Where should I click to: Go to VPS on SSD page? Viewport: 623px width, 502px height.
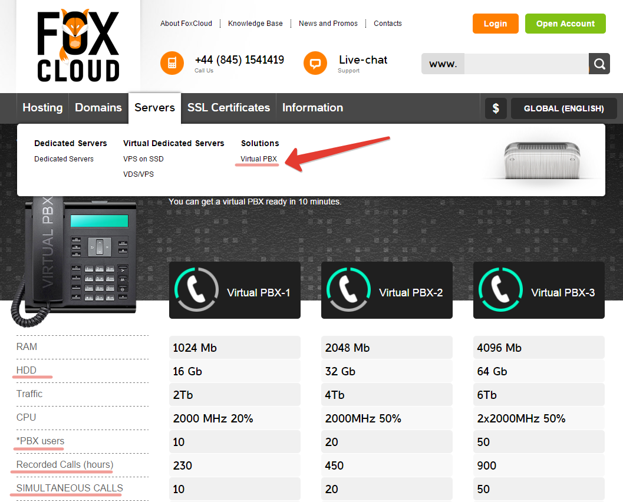click(143, 159)
